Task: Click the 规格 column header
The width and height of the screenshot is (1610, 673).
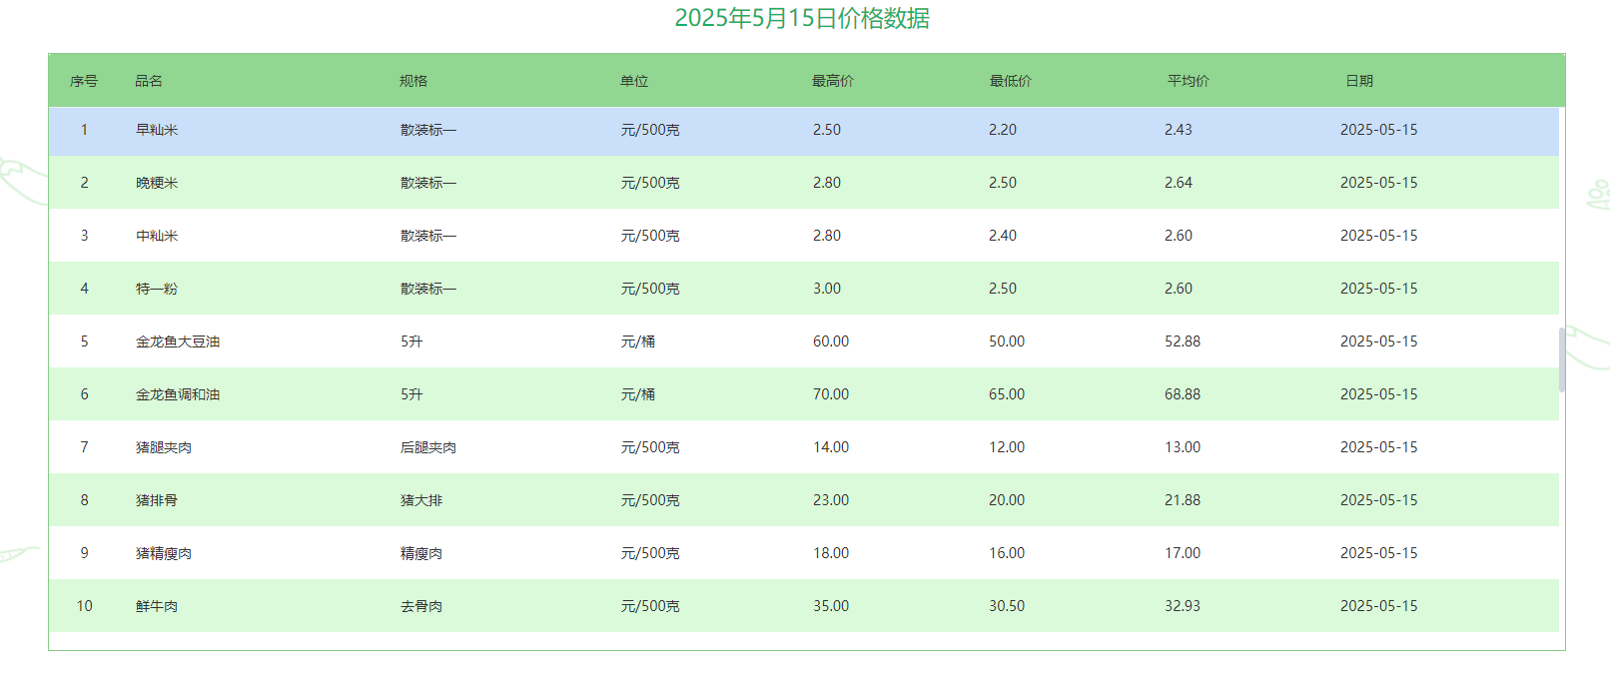Action: coord(413,81)
